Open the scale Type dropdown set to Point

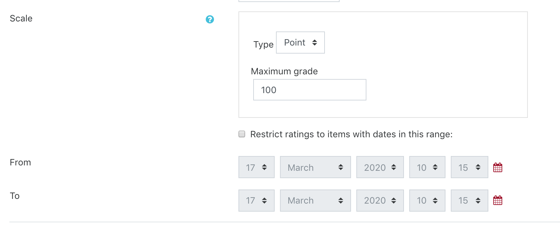(x=300, y=43)
